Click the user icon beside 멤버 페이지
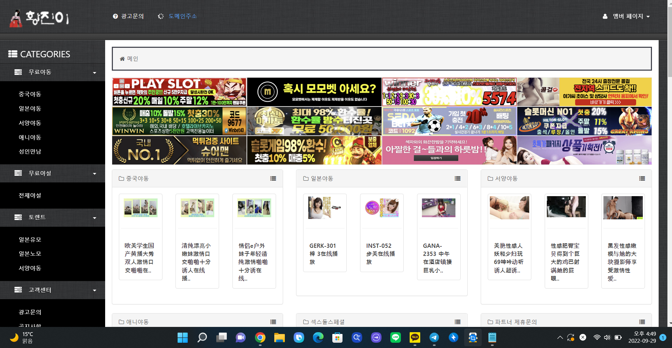This screenshot has height=348, width=672. pyautogui.click(x=605, y=16)
